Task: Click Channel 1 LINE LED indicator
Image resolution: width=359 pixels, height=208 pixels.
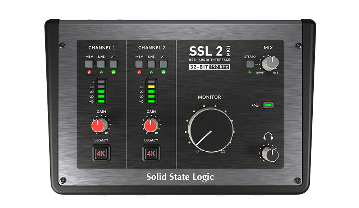Action: point(101,72)
